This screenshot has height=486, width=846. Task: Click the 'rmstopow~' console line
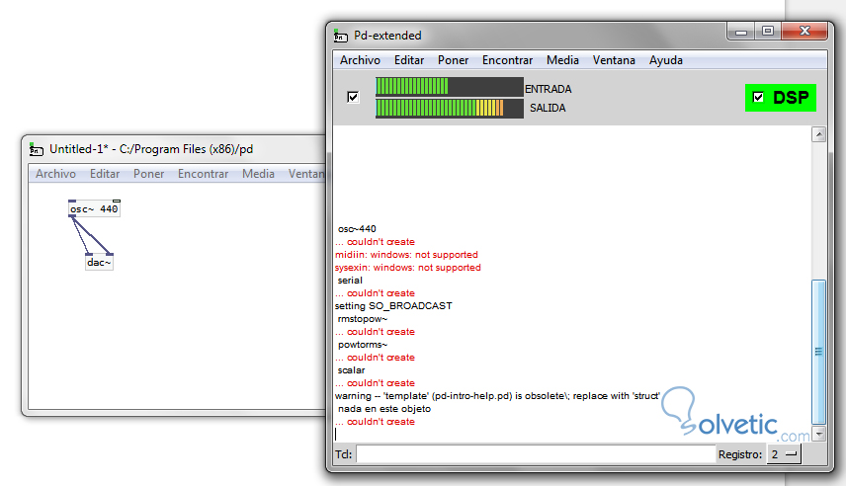[x=363, y=319]
